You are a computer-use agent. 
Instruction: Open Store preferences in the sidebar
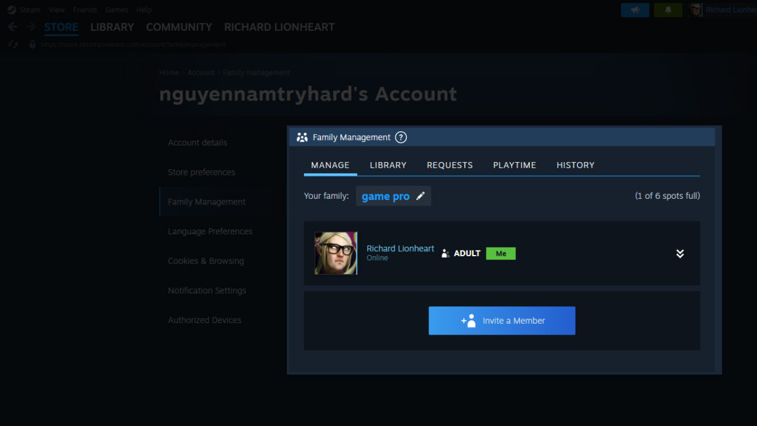click(x=201, y=172)
